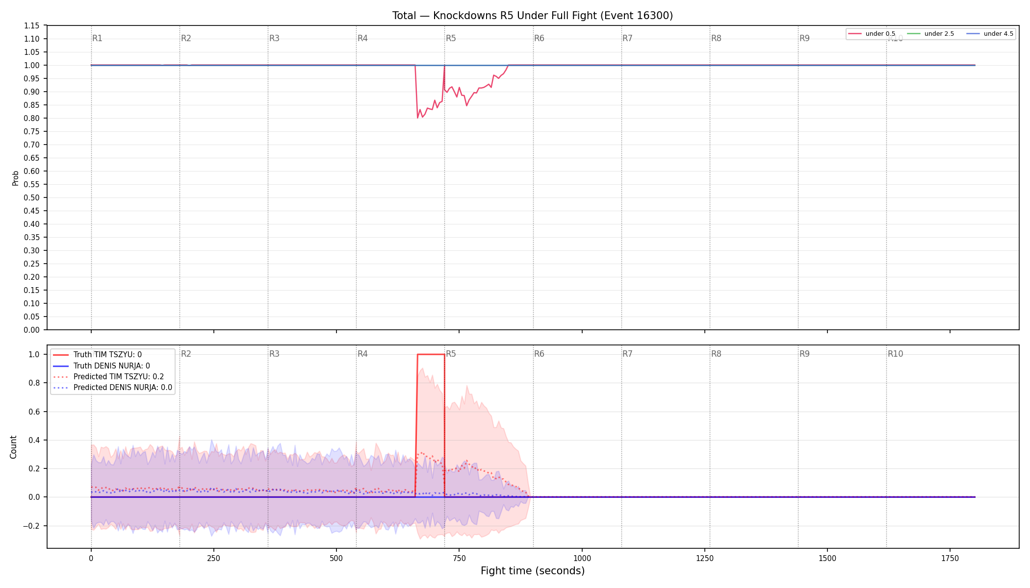
Task: Click the 1750 tick label on the x-axis
Action: click(x=950, y=558)
